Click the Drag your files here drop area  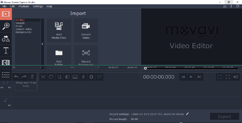point(26,84)
